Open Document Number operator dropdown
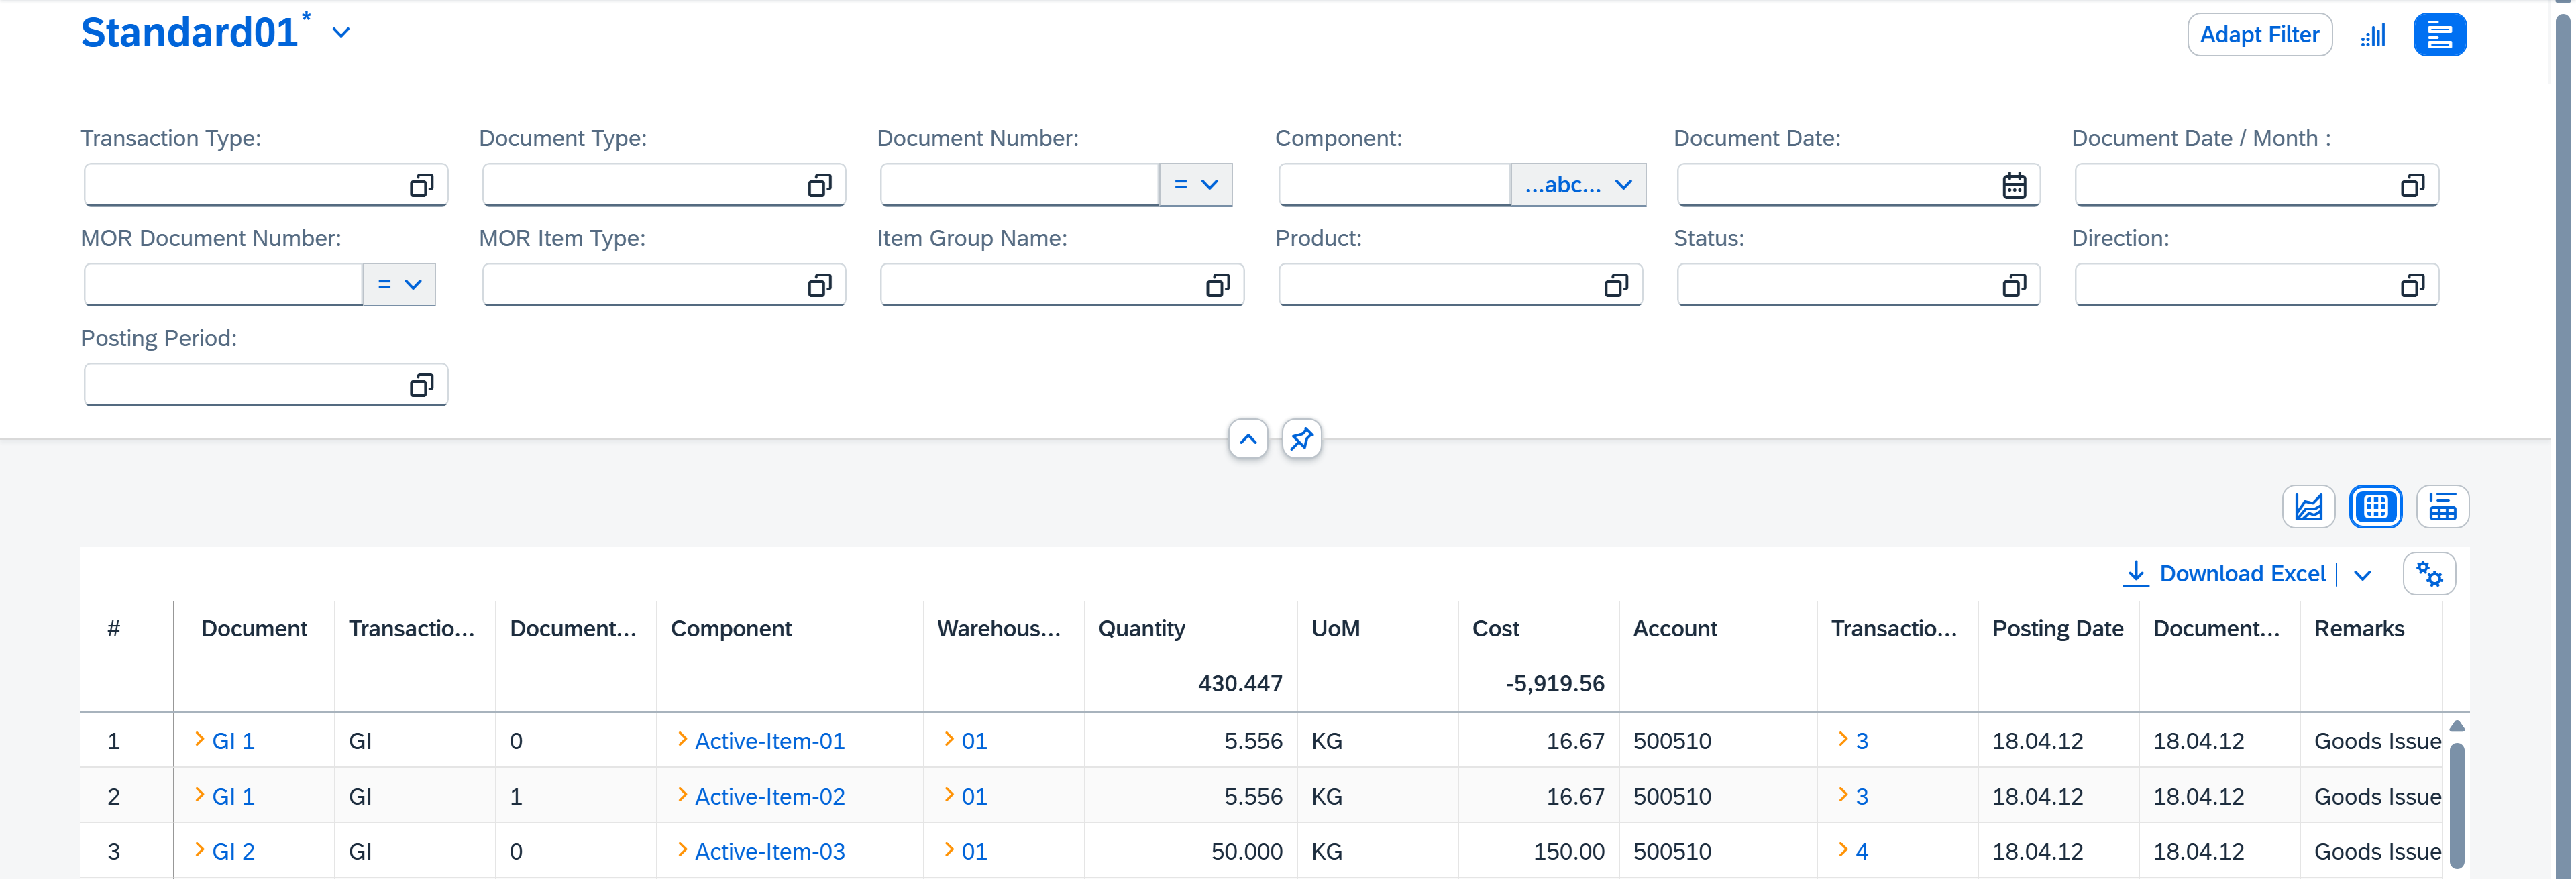The image size is (2576, 879). [1196, 185]
